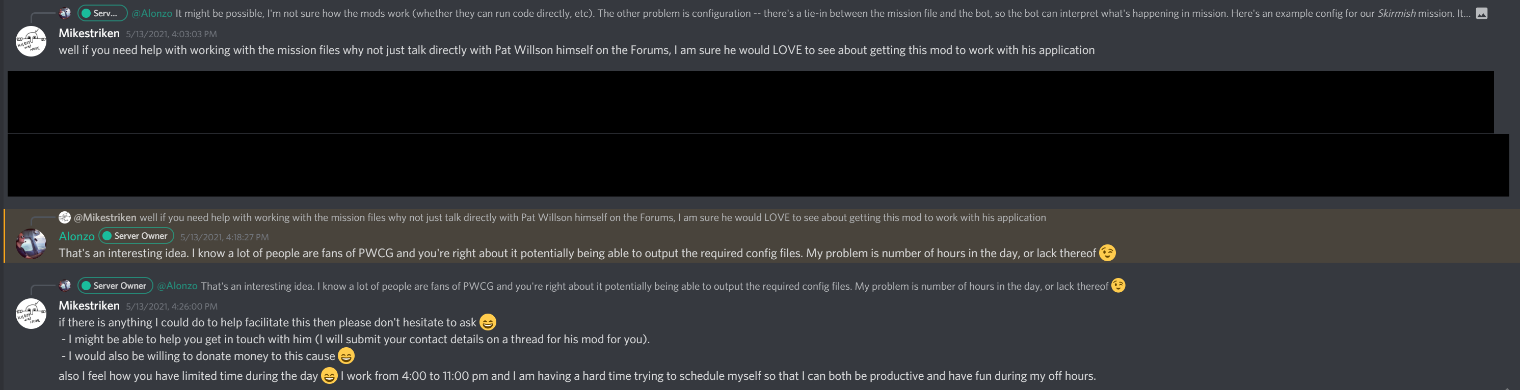Click the @Mikestriken mention in the reply preview
The image size is (1520, 390).
click(105, 218)
